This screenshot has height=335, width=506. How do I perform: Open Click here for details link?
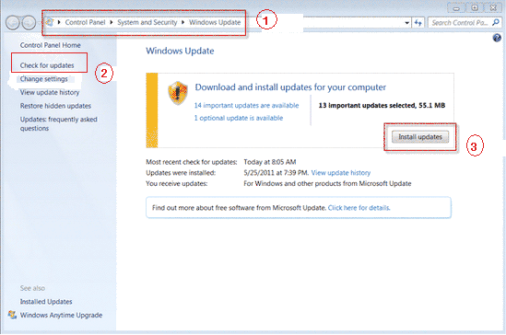tap(359, 208)
